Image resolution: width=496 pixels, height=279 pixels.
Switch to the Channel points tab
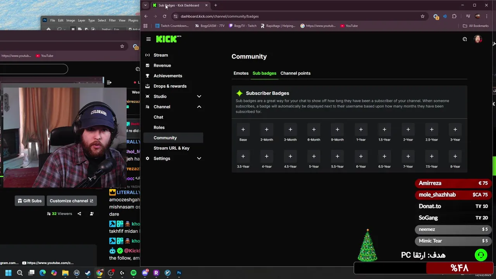295,73
